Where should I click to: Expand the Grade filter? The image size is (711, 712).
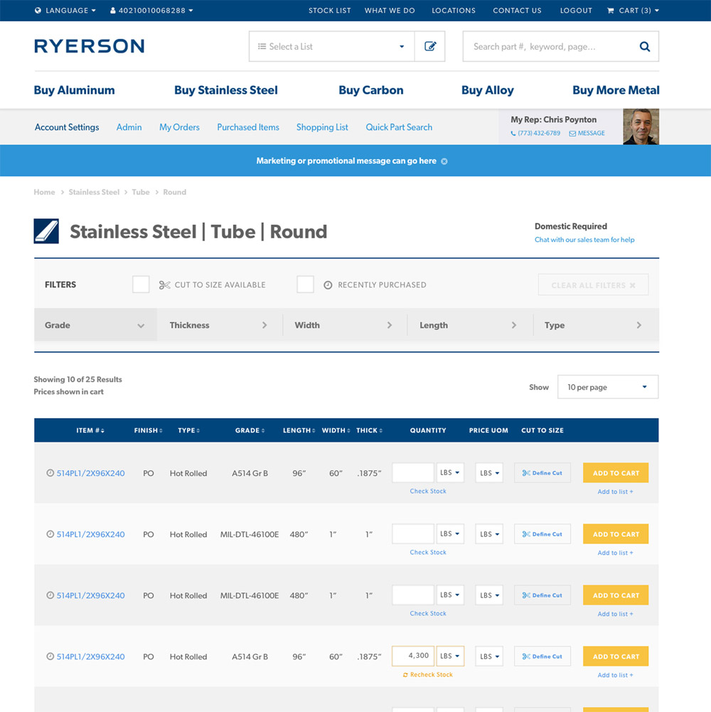click(x=95, y=325)
